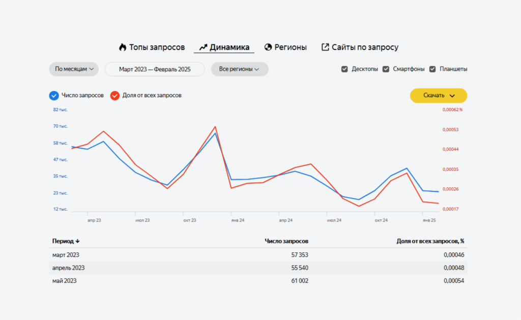
Task: Click the flame icon beside Топы запросов
Action: [x=122, y=47]
